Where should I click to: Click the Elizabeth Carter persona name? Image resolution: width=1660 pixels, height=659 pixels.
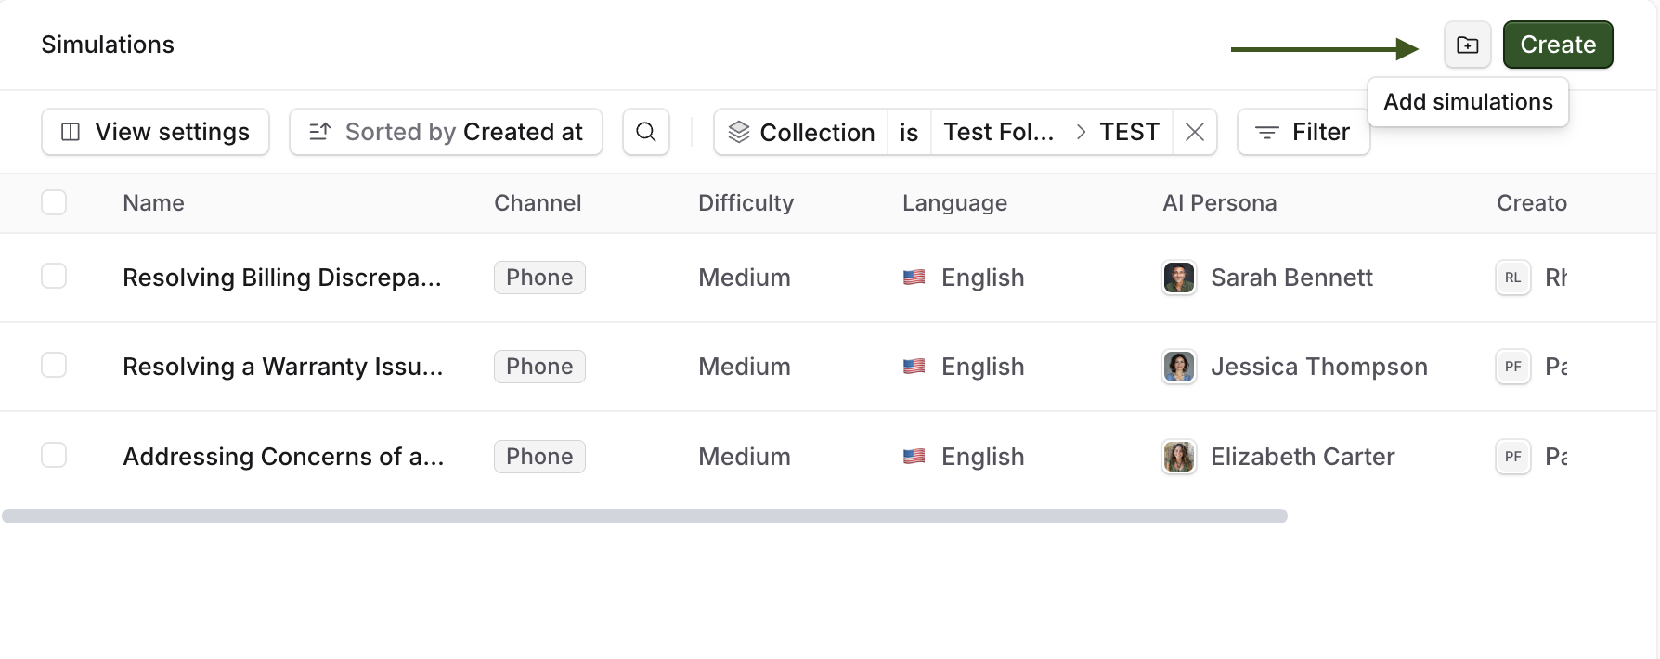coord(1303,457)
